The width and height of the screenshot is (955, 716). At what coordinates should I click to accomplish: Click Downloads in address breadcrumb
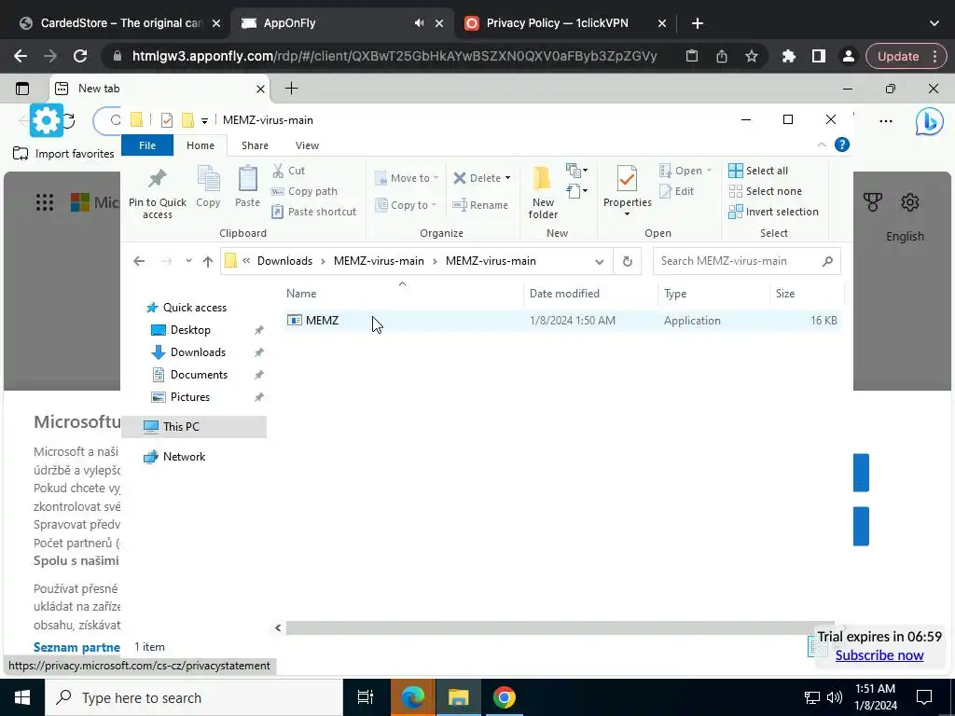coord(284,261)
